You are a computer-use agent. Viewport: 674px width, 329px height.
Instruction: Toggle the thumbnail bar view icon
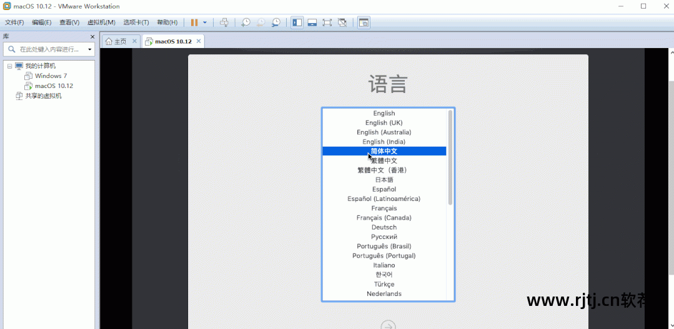[312, 22]
